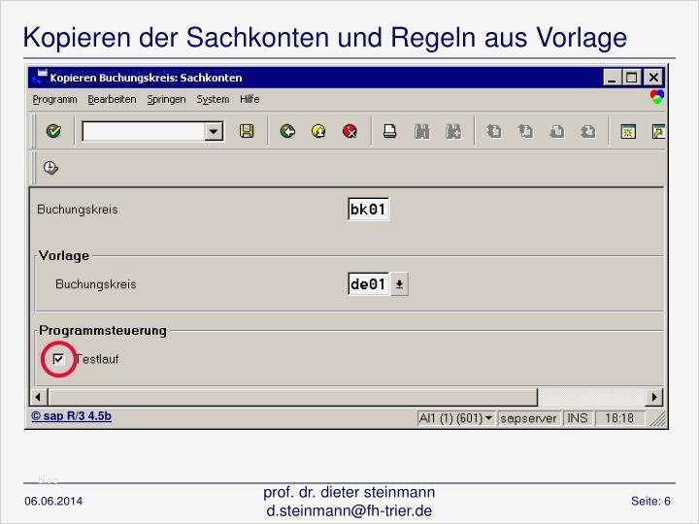Maximize the Kopieren Buchungskreis window
Viewport: 699px width, 524px height.
coord(632,78)
